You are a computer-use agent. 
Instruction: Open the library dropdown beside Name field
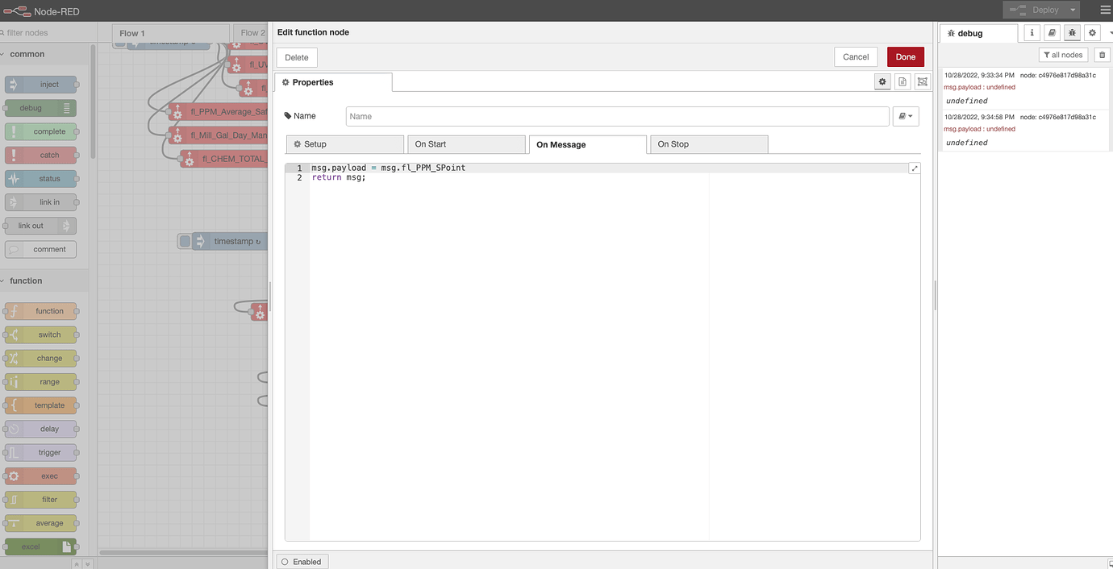pos(906,116)
